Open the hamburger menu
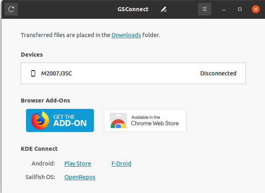 (x=204, y=9)
